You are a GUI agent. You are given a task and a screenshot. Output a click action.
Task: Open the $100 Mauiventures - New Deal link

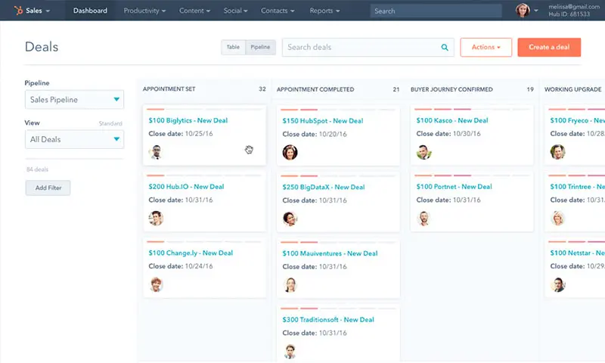pyautogui.click(x=330, y=253)
